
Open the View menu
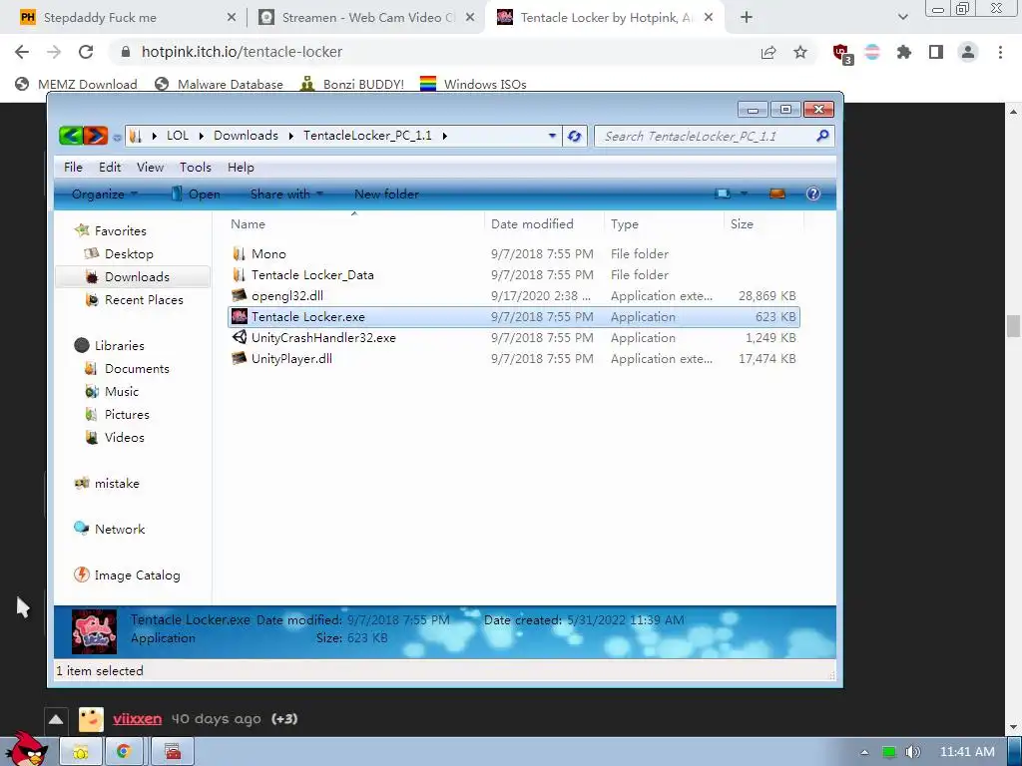pyautogui.click(x=150, y=168)
